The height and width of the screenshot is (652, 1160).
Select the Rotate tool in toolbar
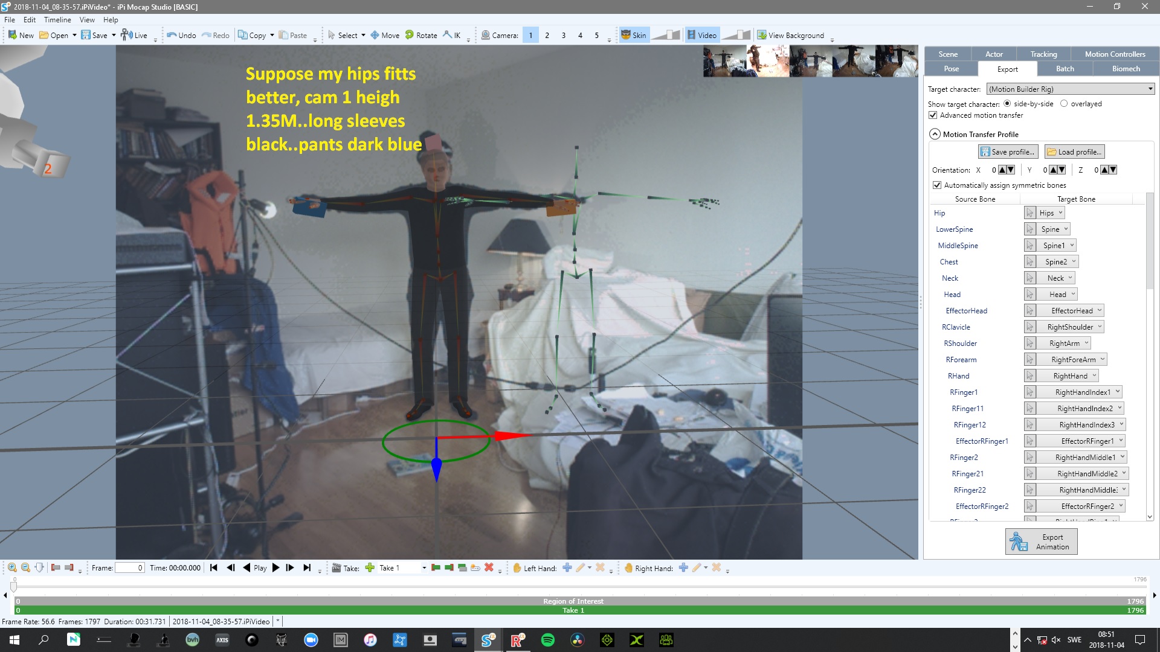click(421, 35)
